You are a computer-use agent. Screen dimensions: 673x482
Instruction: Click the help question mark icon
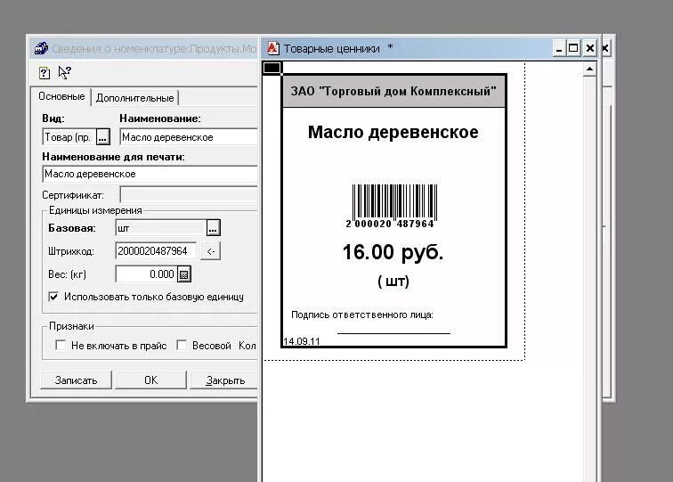45,73
